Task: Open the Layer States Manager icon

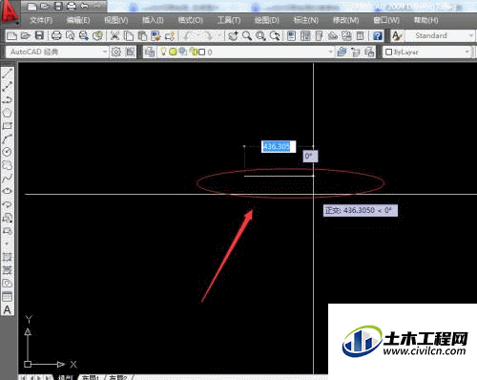Action: point(369,52)
